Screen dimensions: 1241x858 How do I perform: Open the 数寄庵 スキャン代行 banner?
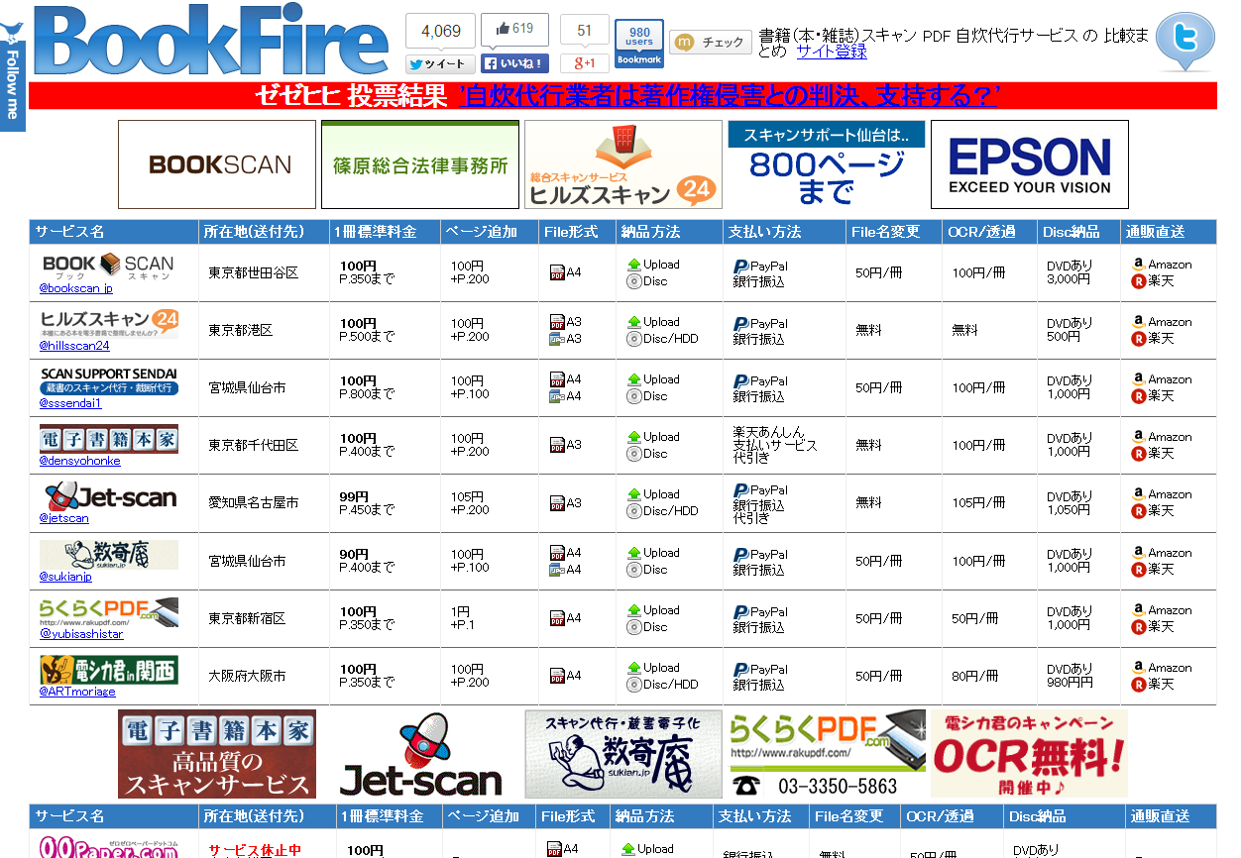tap(623, 754)
